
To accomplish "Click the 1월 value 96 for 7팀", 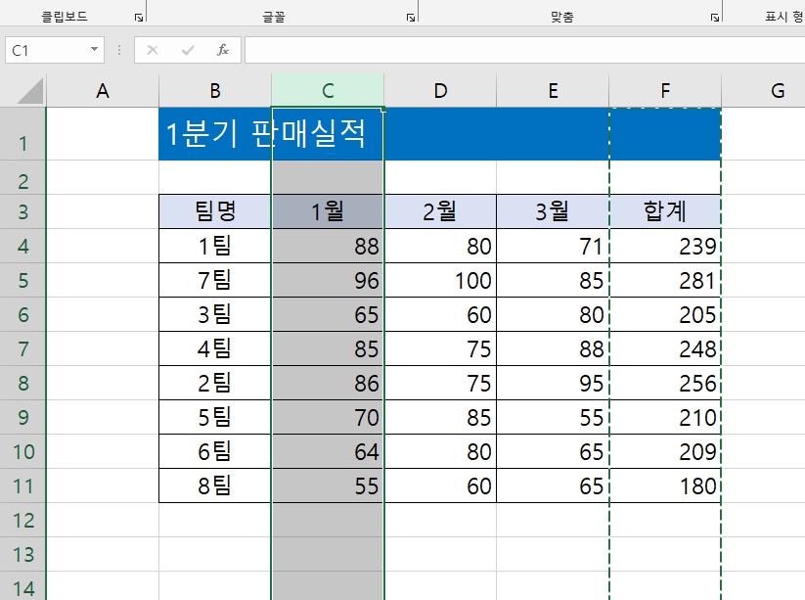I will tap(328, 281).
